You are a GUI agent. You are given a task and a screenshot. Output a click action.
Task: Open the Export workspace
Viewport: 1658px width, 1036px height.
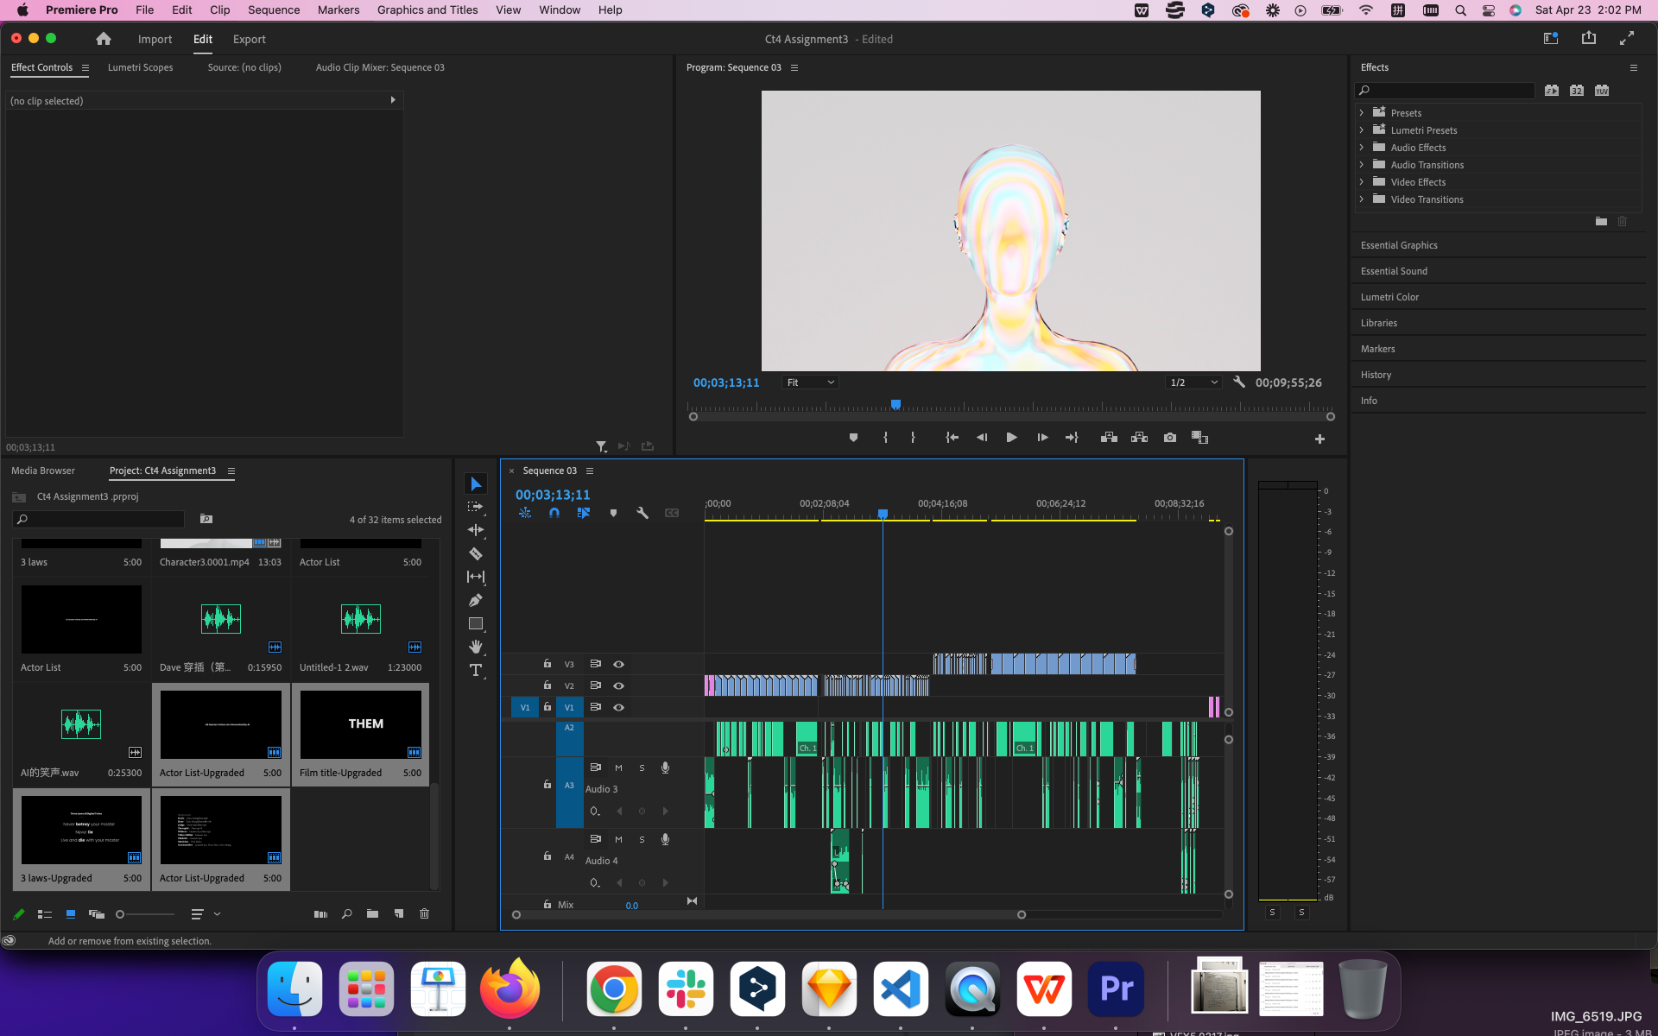(x=249, y=40)
